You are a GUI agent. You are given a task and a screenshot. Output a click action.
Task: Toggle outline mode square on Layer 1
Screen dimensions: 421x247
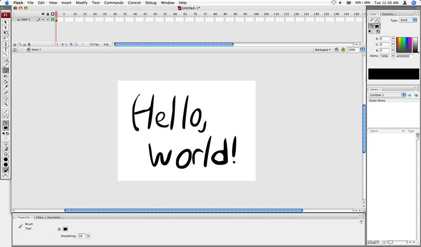53,19
